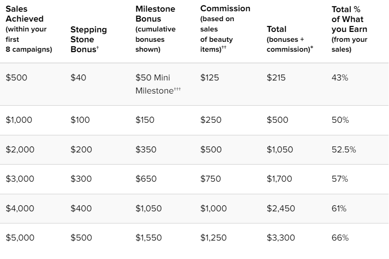Click the $5,000 sales achieved cell
Screen dimensions: 389x259
click(x=20, y=238)
